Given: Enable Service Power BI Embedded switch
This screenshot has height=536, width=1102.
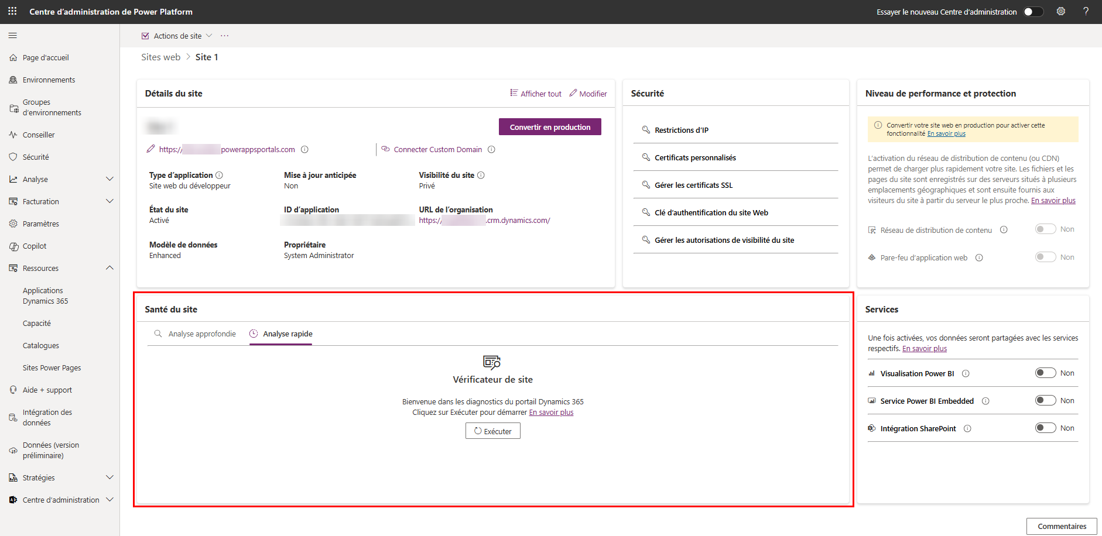Looking at the screenshot, I should (1045, 400).
